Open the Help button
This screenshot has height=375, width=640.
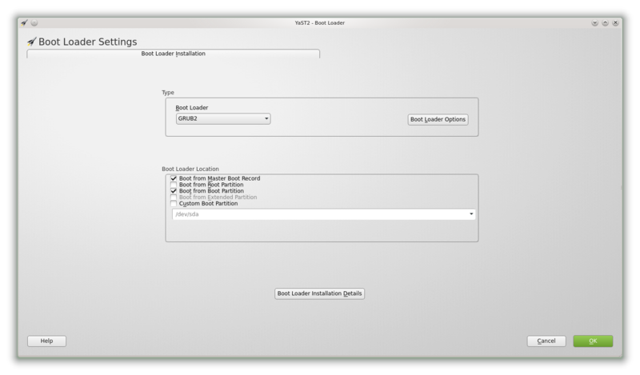46,341
